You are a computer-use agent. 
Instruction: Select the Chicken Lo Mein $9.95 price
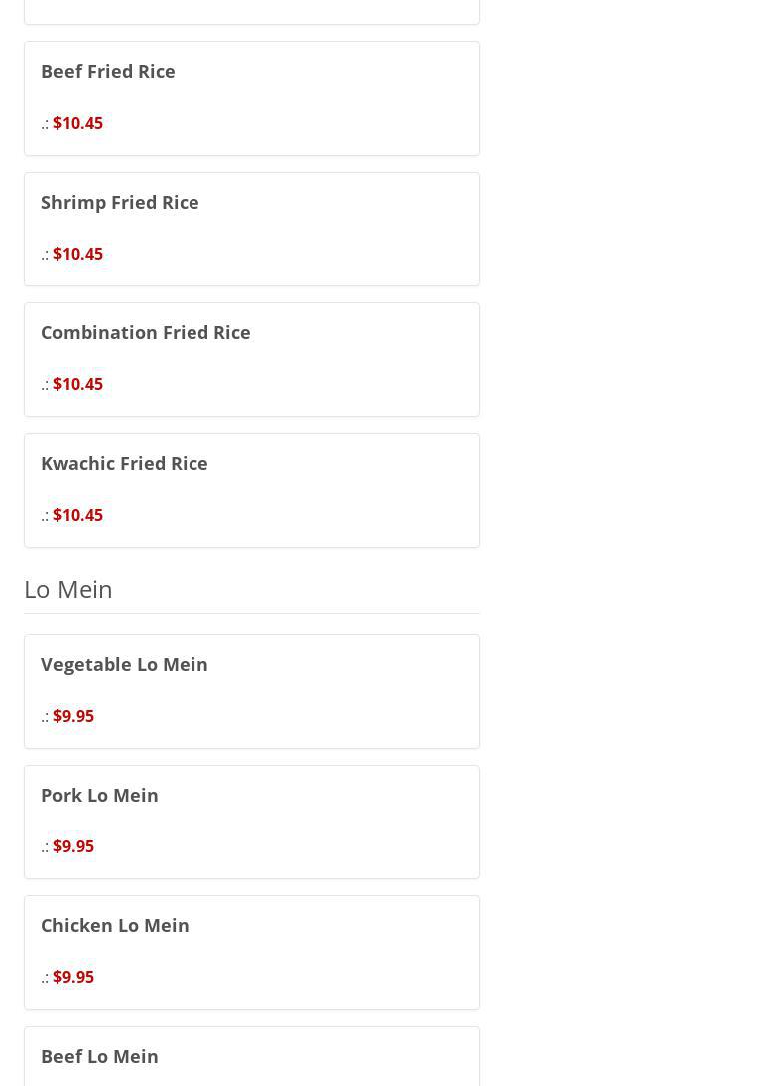(73, 977)
